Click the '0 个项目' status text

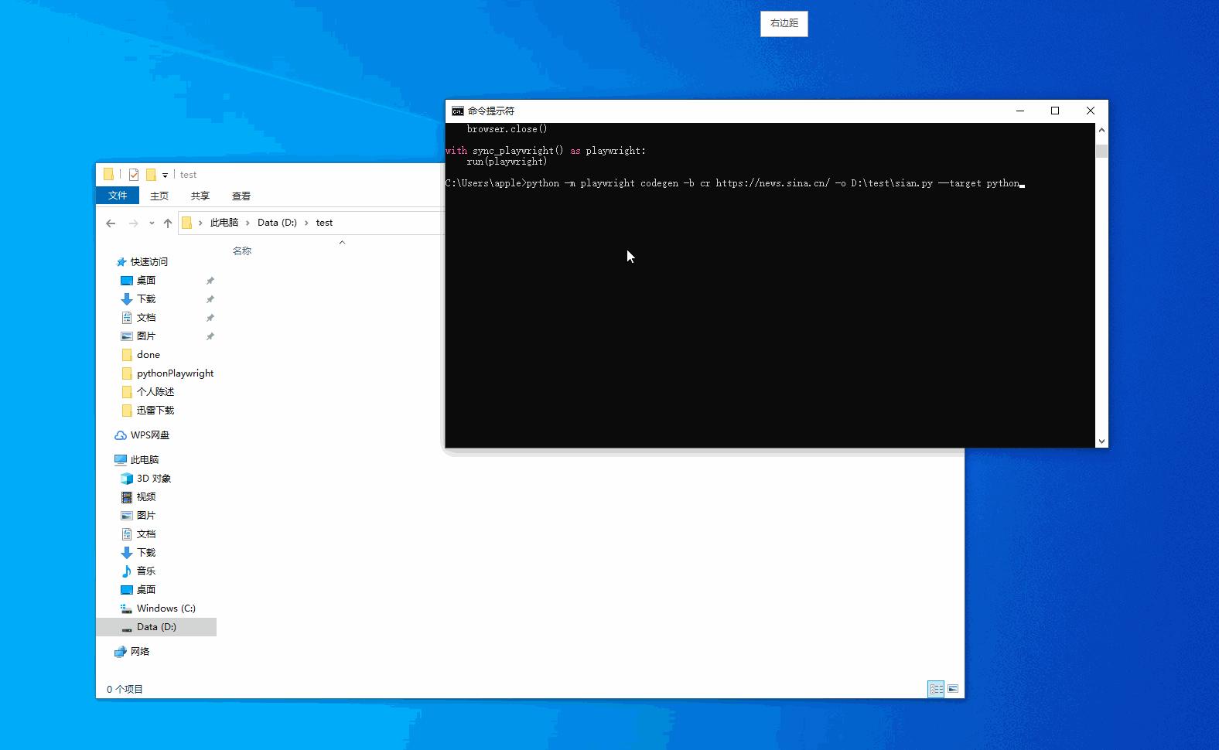pos(125,689)
